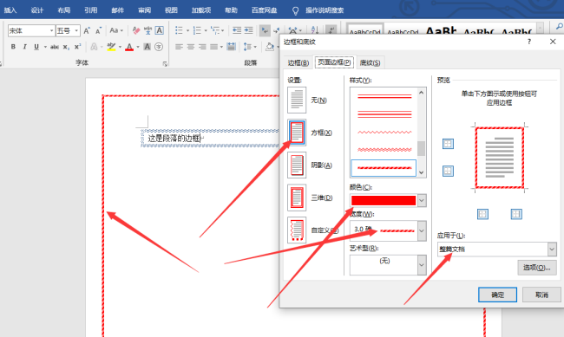Screen dimensions: 564x337
Task: Center align the paragraph text
Action: click(x=191, y=47)
